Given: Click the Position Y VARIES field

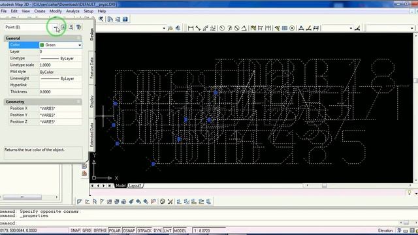Looking at the screenshot, I should (60, 115).
